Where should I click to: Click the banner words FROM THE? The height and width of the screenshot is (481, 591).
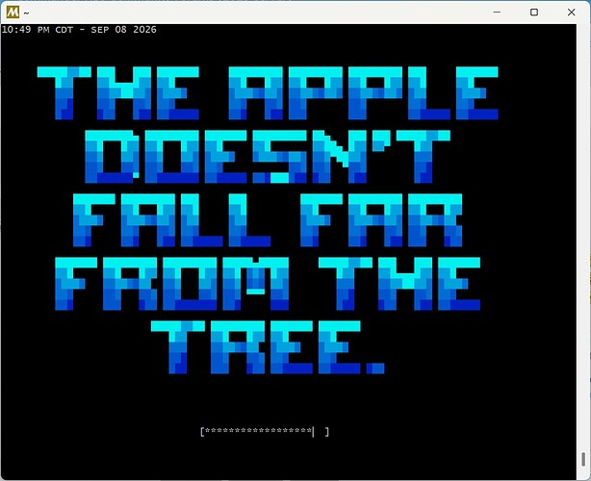[268, 284]
